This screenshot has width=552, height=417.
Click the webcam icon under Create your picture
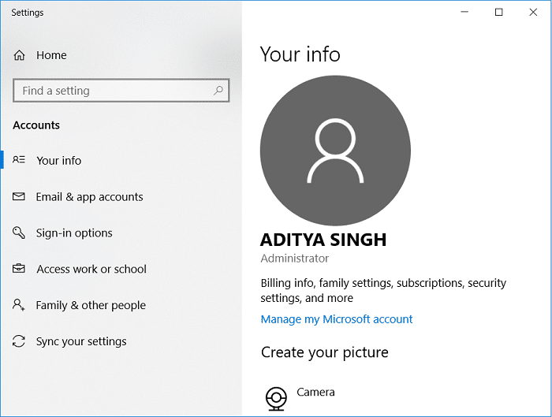pyautogui.click(x=276, y=398)
